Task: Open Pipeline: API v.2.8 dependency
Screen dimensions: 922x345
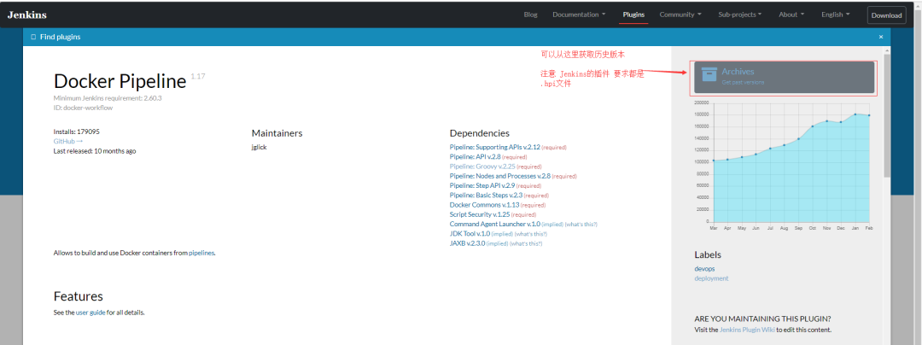Action: 476,157
